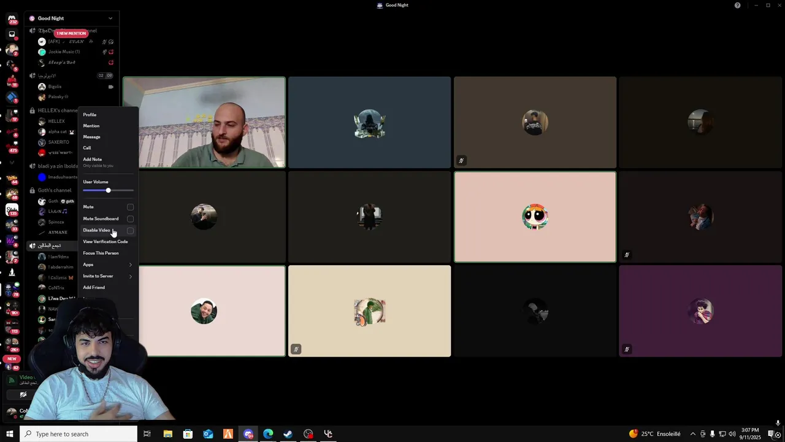The height and width of the screenshot is (442, 785).
Task: Open Microsoft Store from taskbar
Action: tap(188, 434)
